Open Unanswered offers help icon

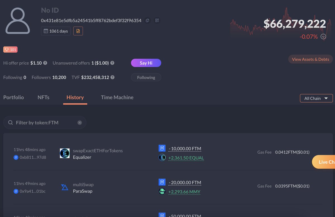112,63
